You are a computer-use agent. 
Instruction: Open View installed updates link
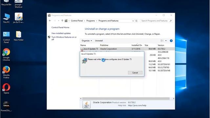(x=61, y=33)
